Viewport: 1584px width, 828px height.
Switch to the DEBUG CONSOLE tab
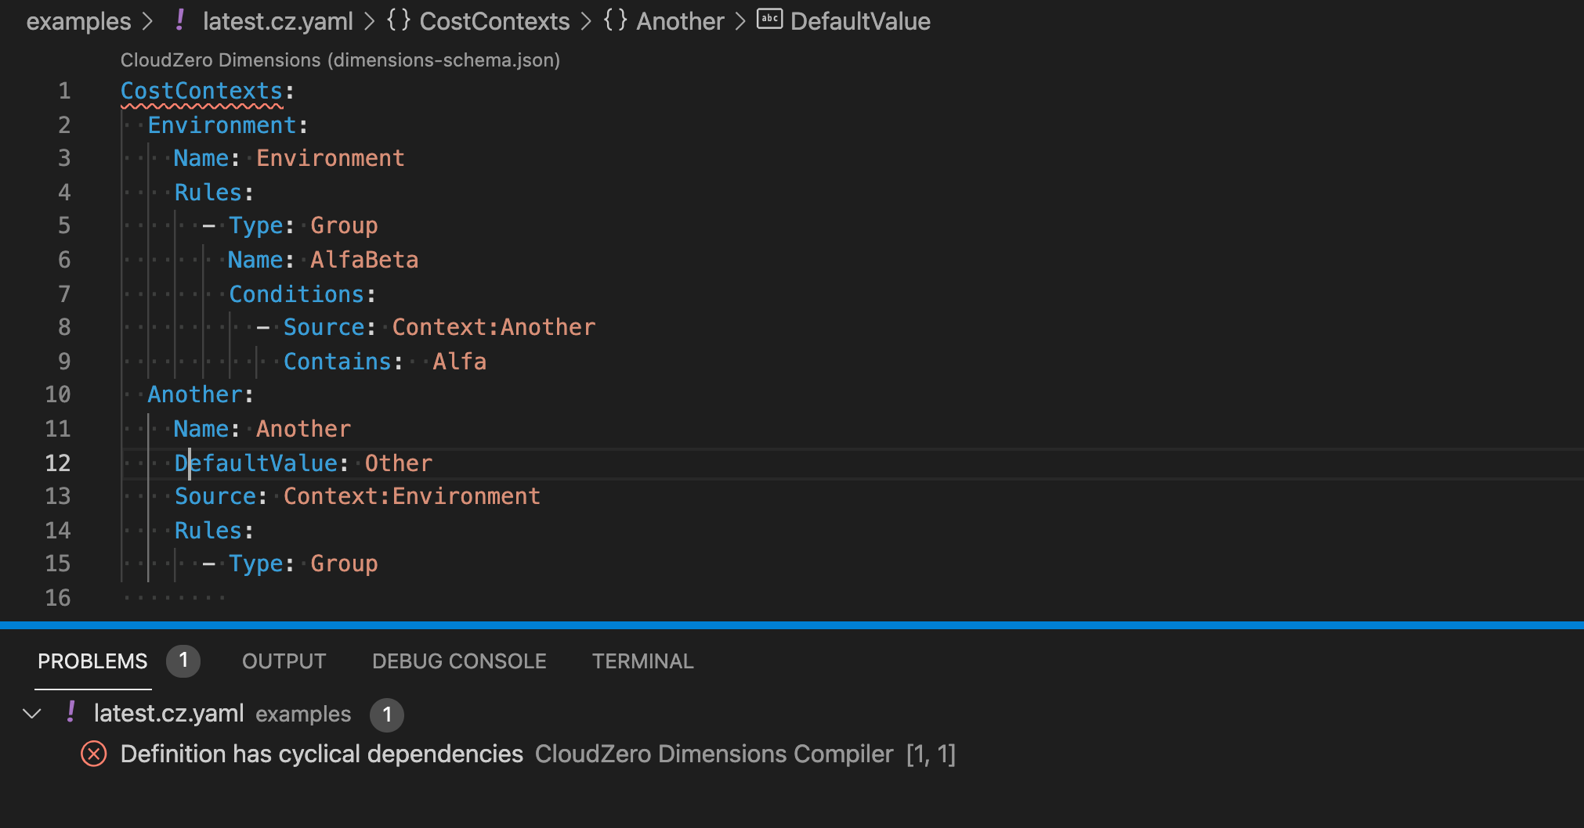click(459, 661)
